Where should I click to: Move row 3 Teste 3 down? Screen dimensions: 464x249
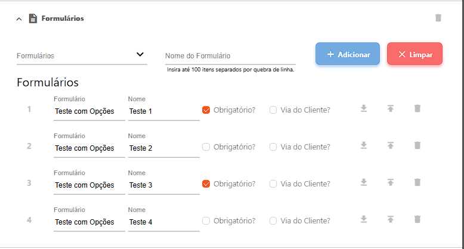364,183
